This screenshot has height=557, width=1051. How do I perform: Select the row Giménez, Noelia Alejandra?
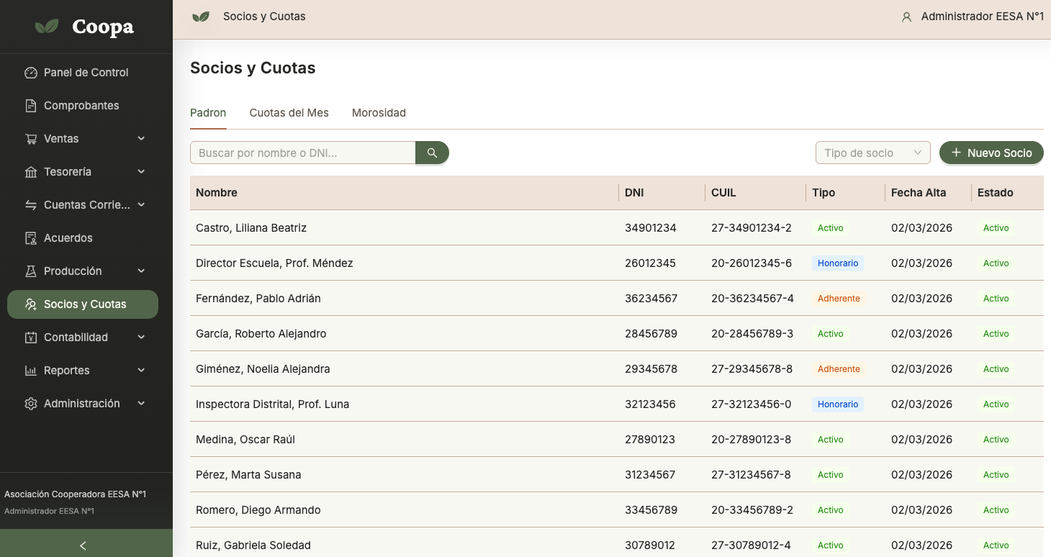[617, 369]
